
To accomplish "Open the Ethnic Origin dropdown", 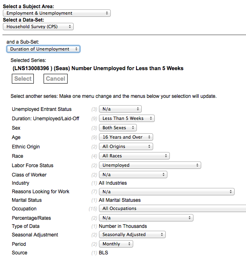I will (126, 146).
